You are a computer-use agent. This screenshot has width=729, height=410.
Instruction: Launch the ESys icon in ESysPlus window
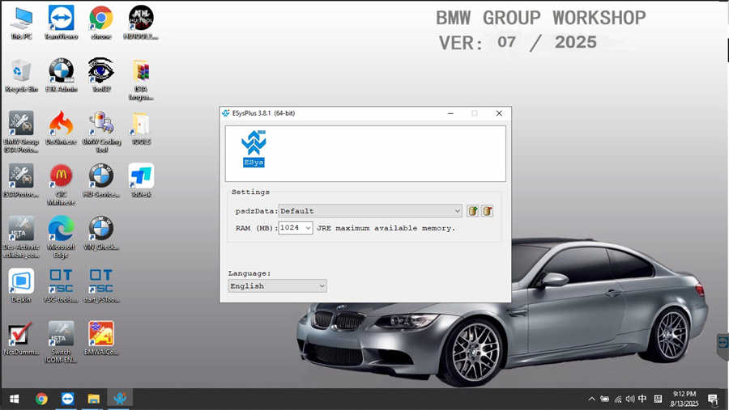[254, 149]
